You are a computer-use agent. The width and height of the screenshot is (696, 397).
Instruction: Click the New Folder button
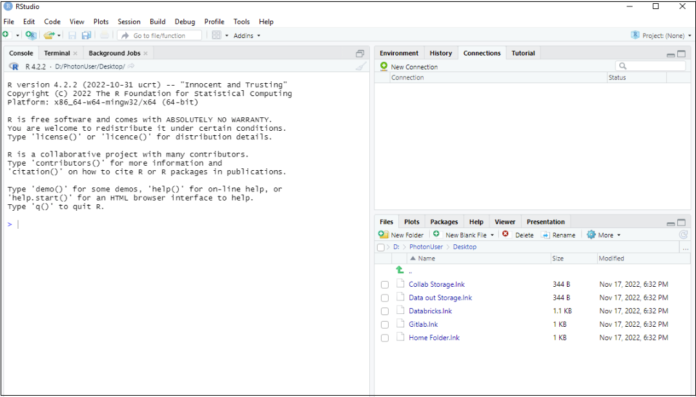click(x=402, y=235)
